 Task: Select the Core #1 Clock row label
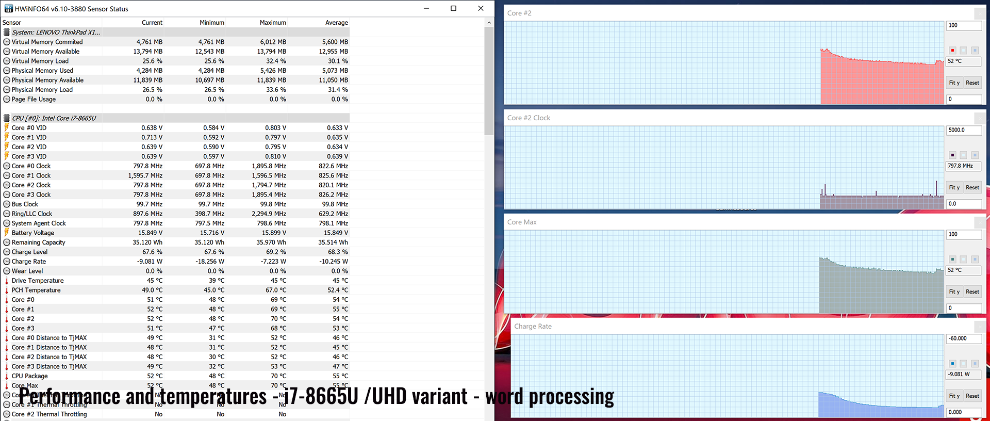tap(31, 175)
